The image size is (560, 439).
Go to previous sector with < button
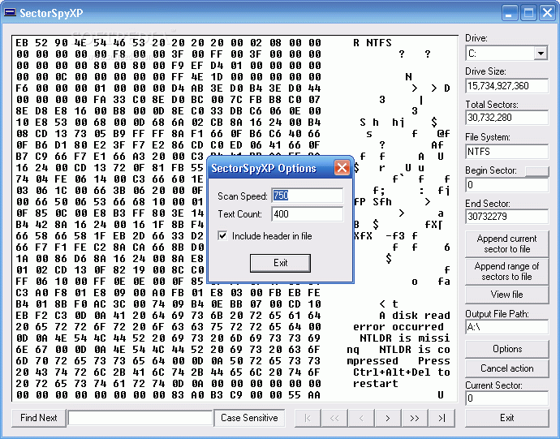tap(361, 418)
